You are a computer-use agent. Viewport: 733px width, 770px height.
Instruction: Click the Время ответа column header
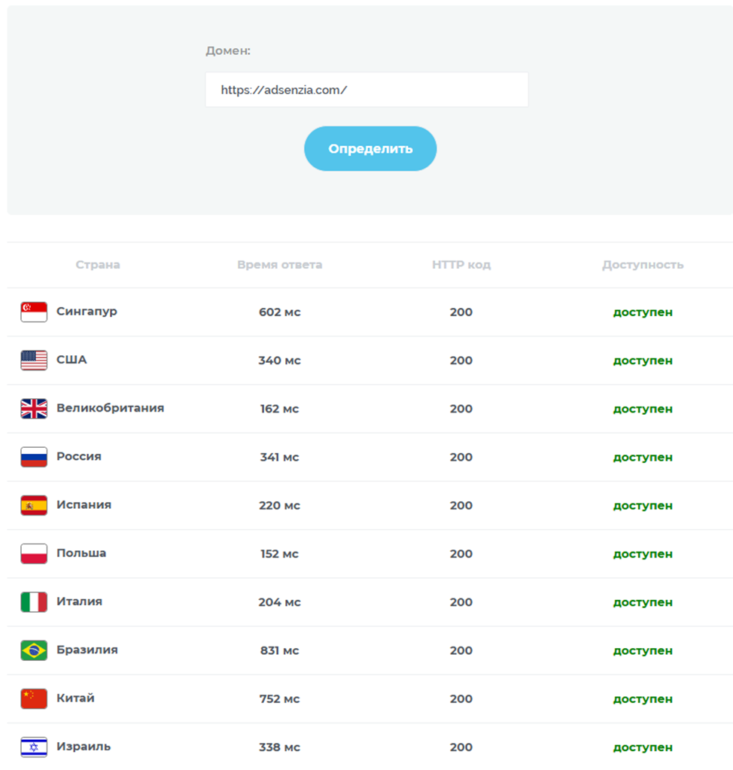[x=280, y=265]
